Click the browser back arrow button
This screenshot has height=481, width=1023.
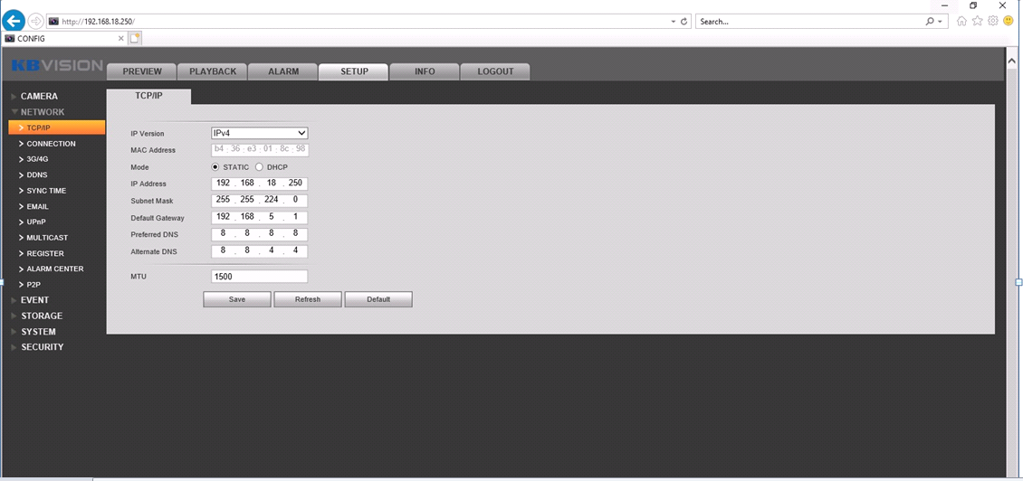pos(14,21)
